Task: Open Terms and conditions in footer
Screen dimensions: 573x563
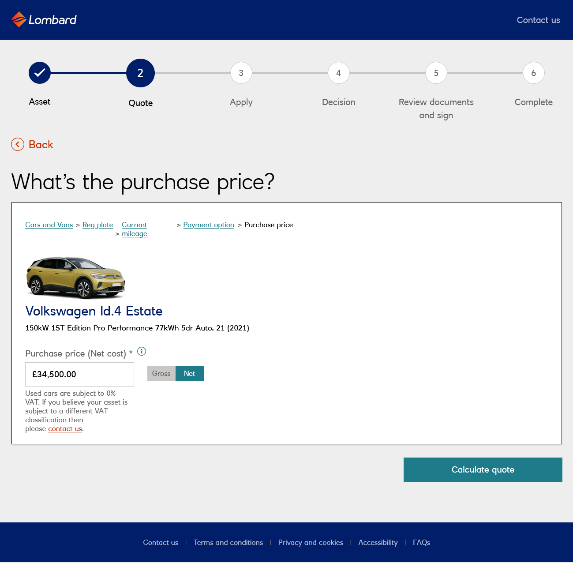Action: [x=228, y=543]
